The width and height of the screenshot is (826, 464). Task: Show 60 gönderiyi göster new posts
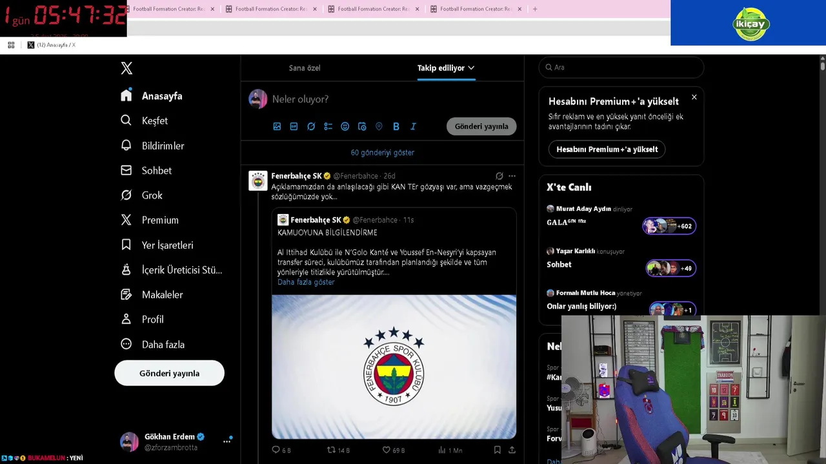[383, 153]
